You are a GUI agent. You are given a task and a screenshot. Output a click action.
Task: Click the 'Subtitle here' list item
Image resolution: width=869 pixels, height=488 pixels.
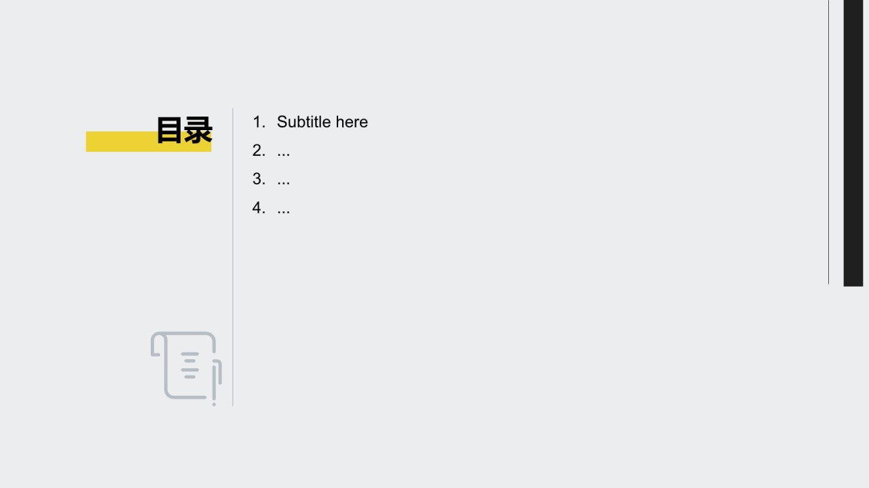tap(322, 122)
